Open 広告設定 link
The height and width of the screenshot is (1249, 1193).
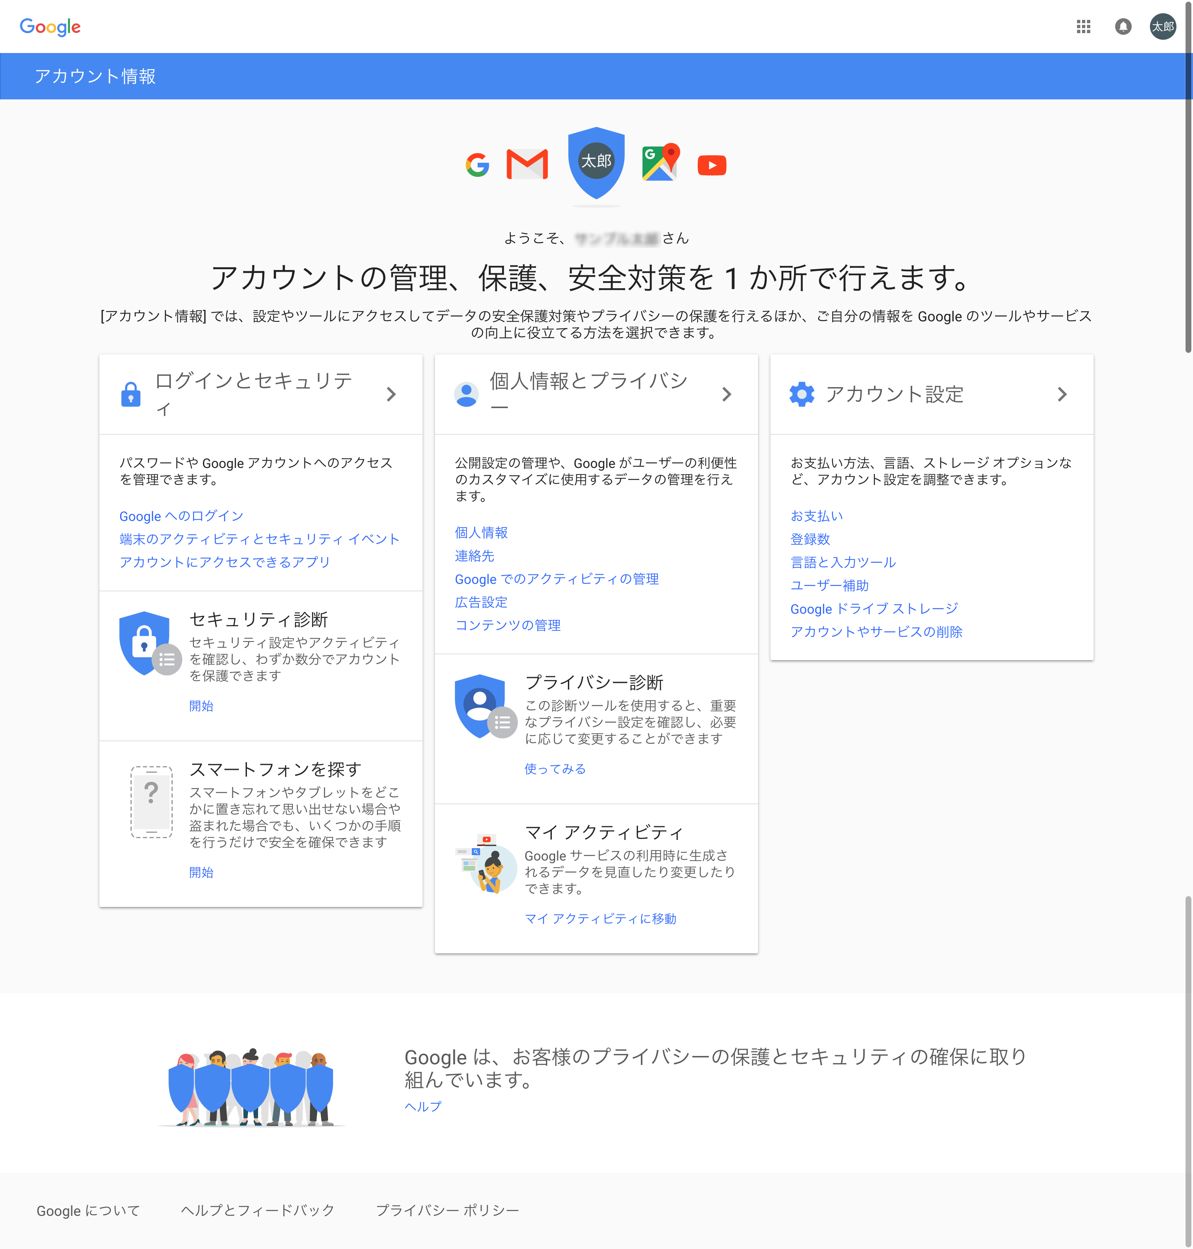coord(481,602)
